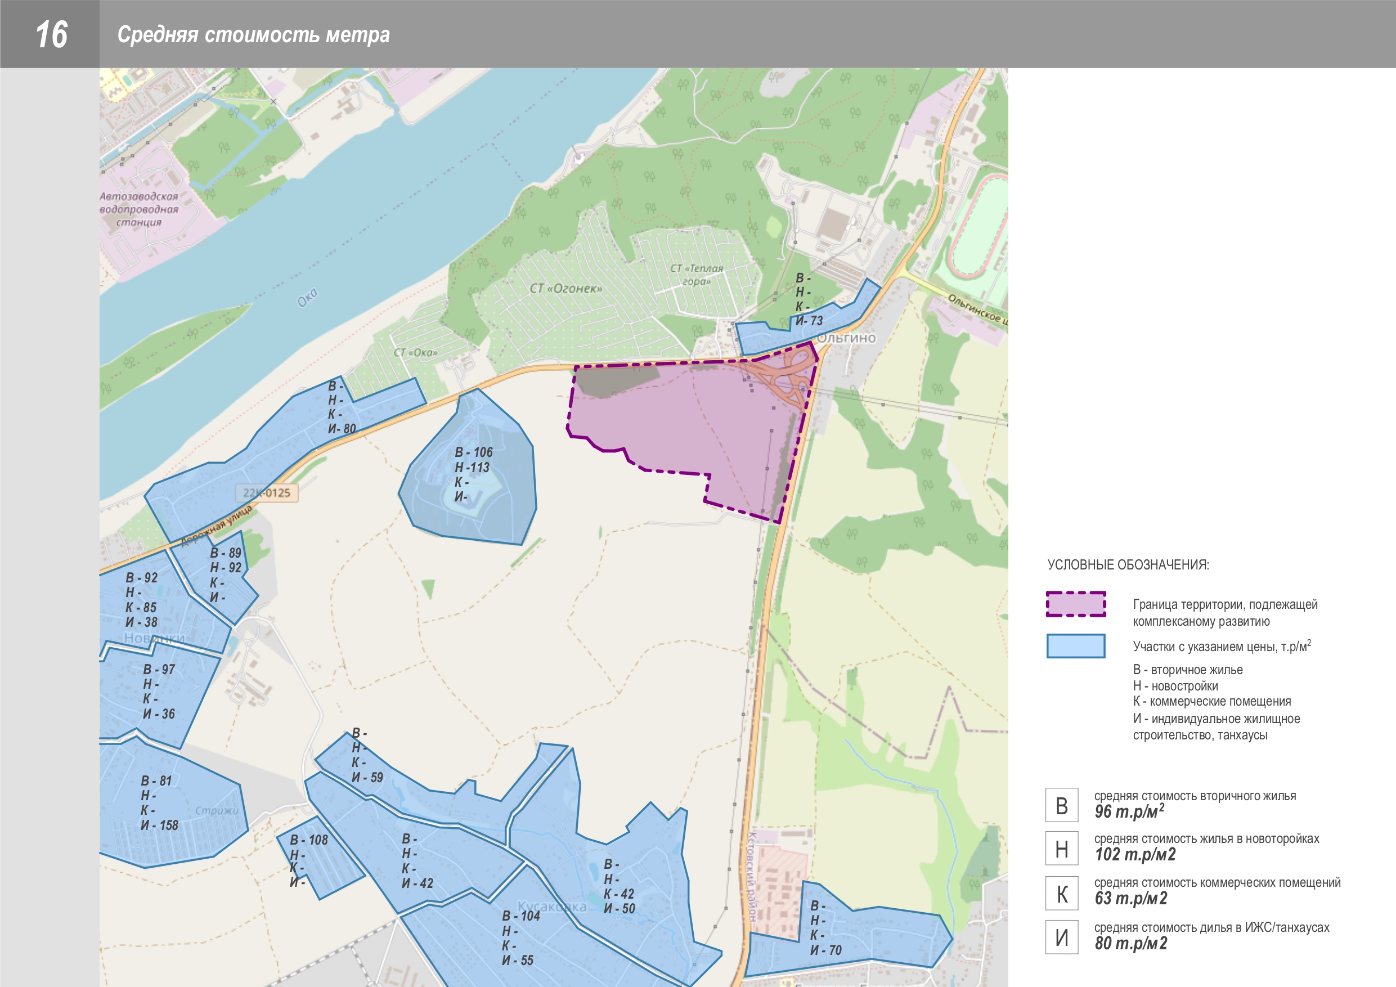Click the 'И - 70' zone label
This screenshot has height=987, width=1396.
[825, 950]
